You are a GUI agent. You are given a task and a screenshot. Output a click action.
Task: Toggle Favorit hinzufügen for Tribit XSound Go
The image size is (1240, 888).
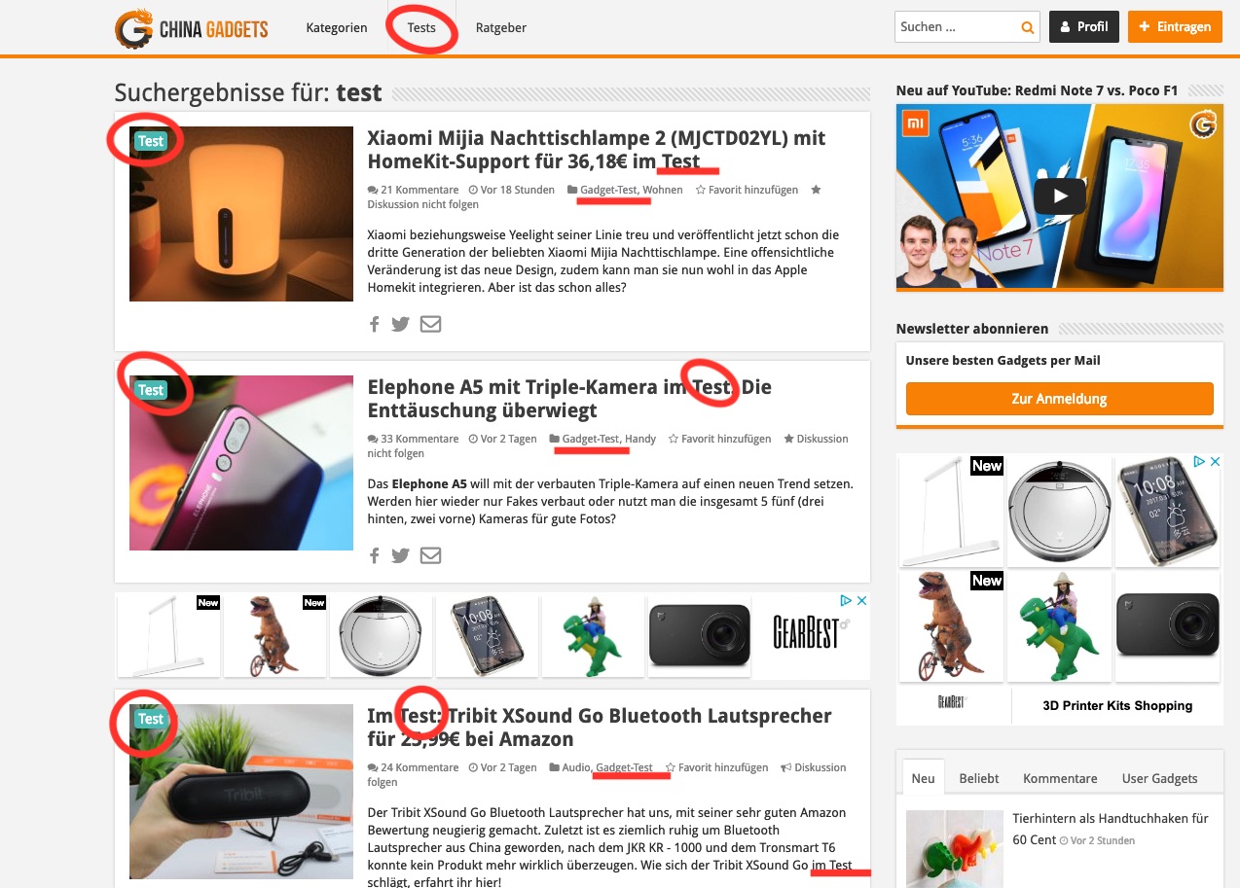716,767
